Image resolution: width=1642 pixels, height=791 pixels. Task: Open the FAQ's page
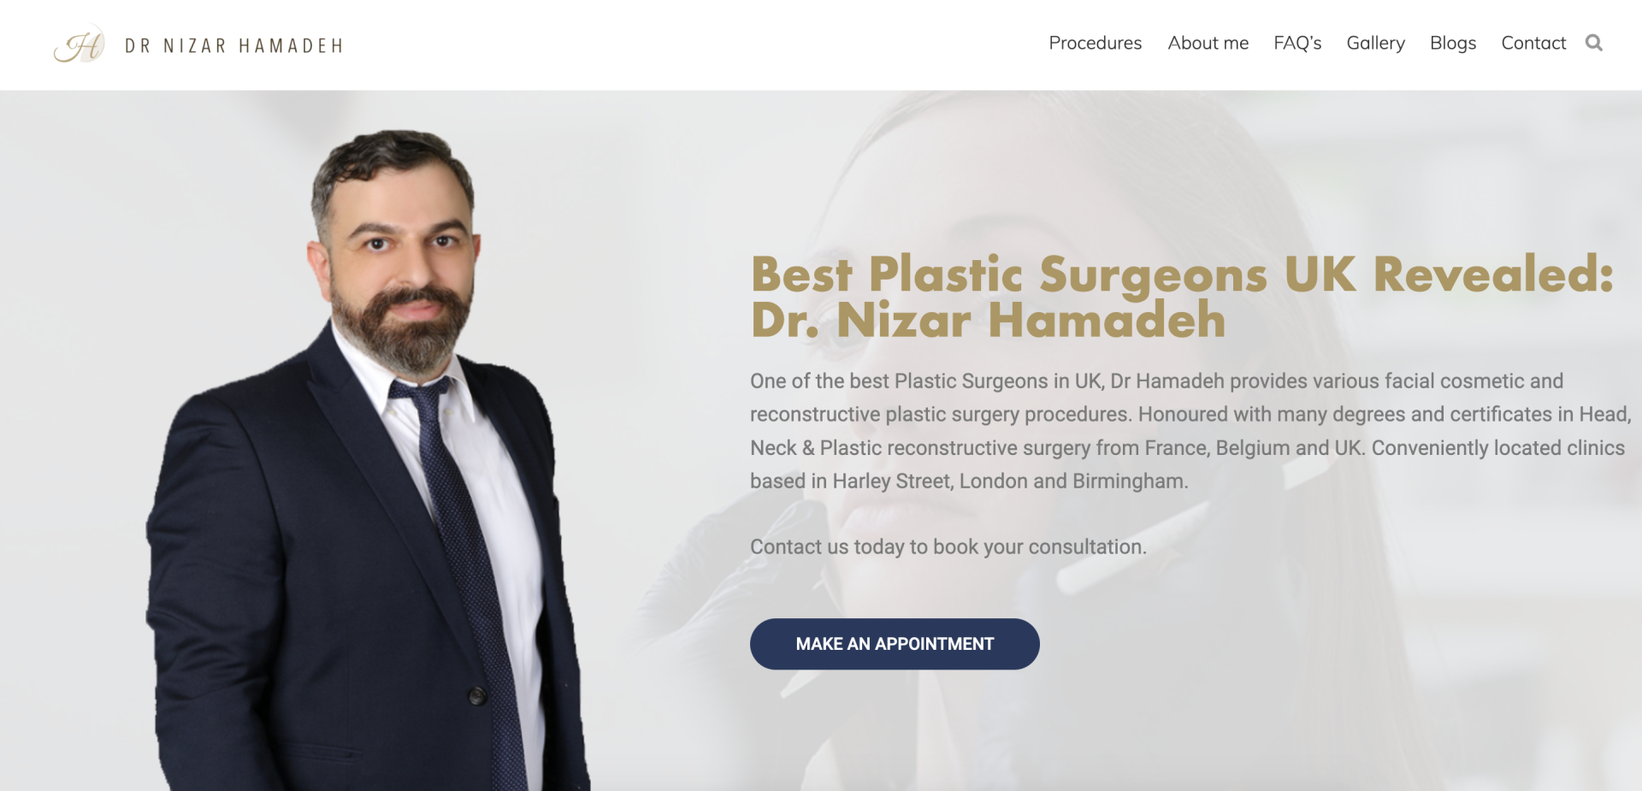click(x=1297, y=43)
